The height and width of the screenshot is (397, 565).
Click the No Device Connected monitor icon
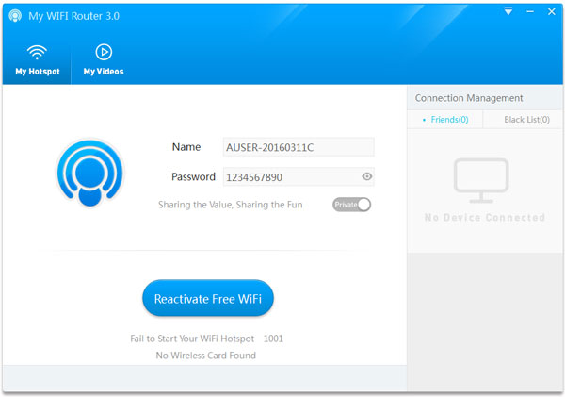481,180
